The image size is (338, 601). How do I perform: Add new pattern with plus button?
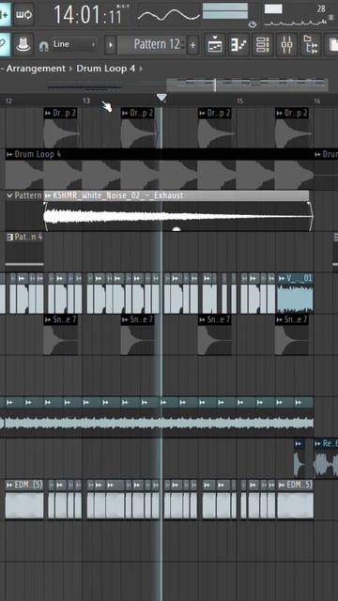coord(192,45)
